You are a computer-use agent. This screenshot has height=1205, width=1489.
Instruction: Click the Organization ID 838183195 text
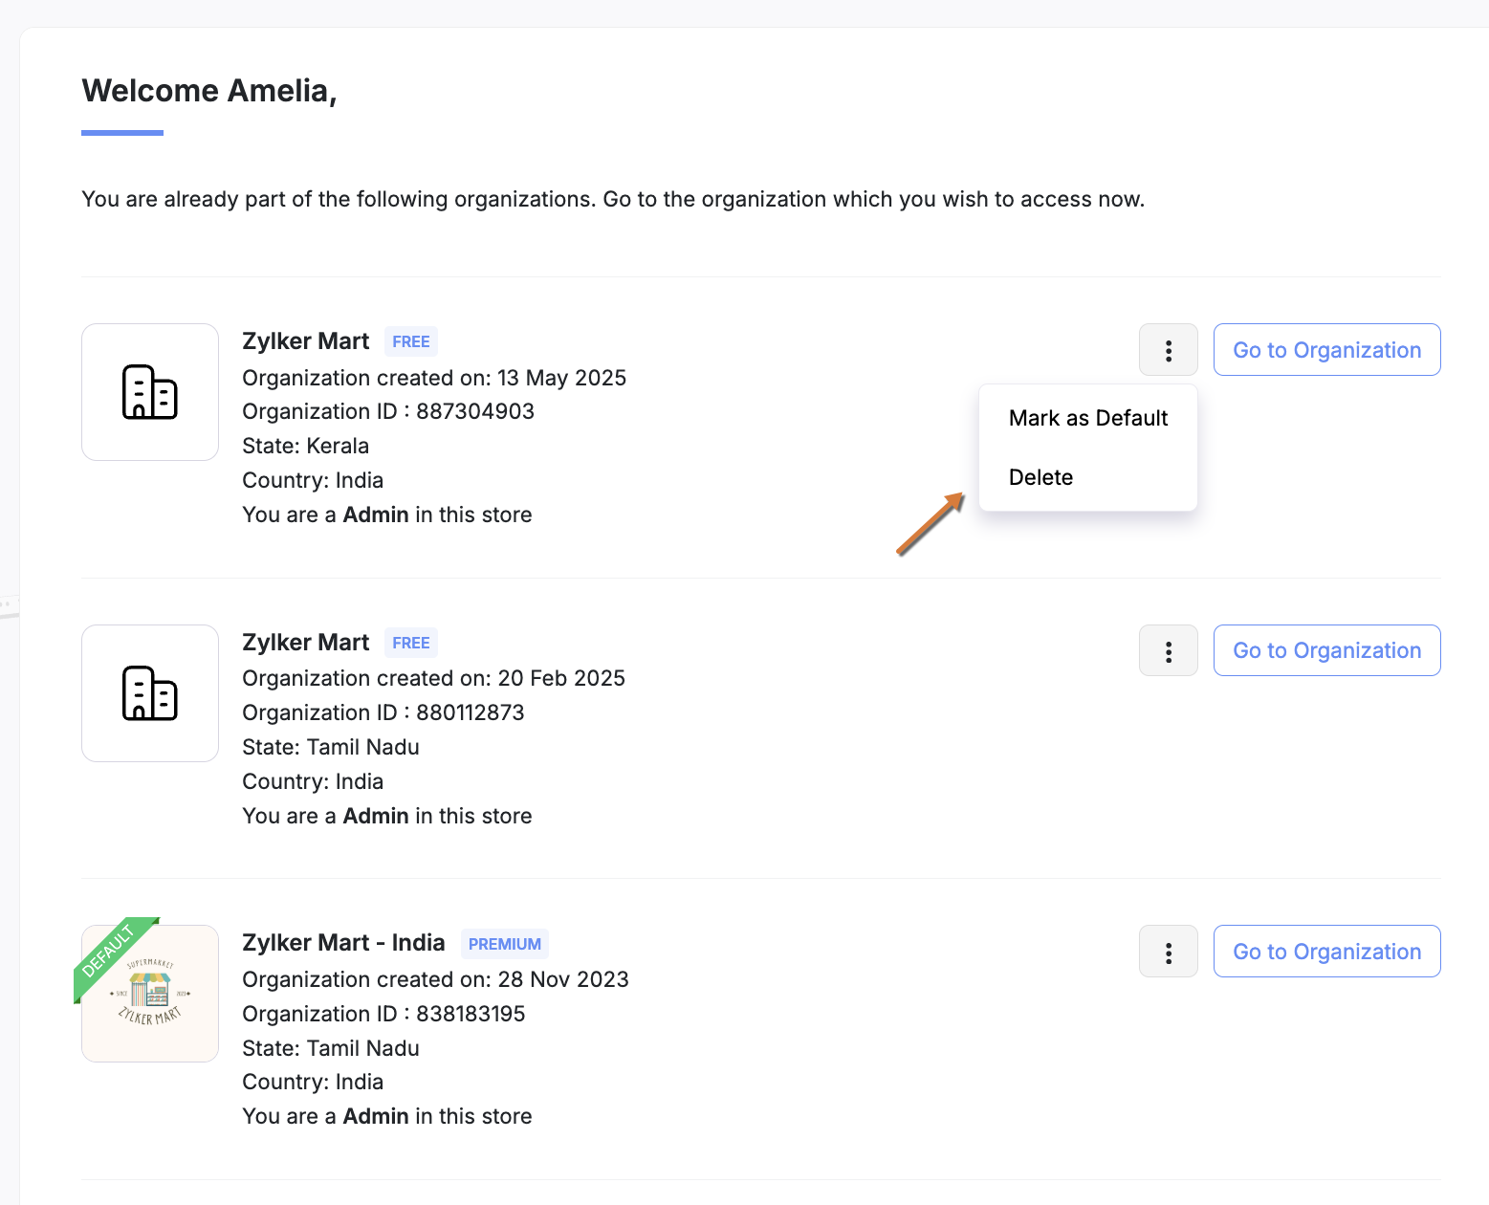pyautogui.click(x=383, y=1014)
